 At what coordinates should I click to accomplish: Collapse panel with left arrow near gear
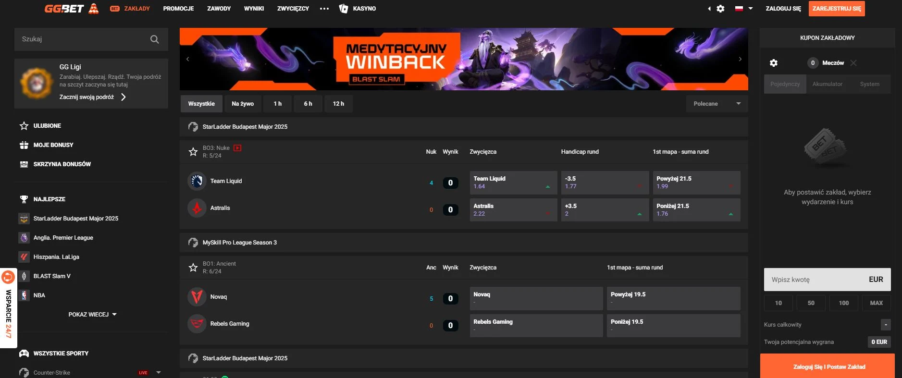tap(709, 9)
